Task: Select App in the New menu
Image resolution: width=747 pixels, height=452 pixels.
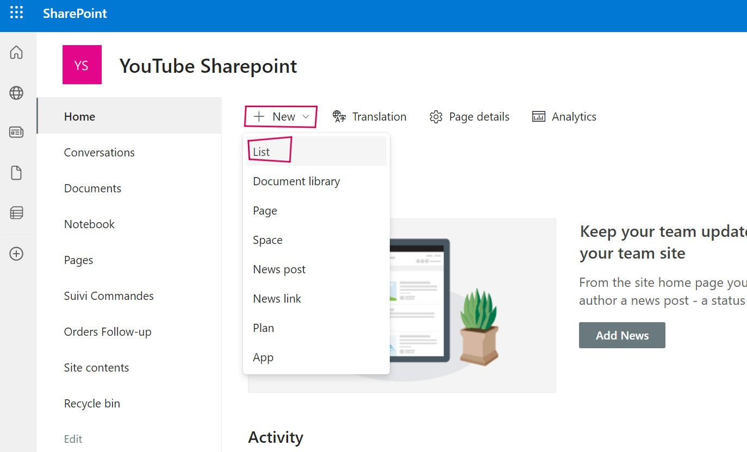Action: click(316, 357)
